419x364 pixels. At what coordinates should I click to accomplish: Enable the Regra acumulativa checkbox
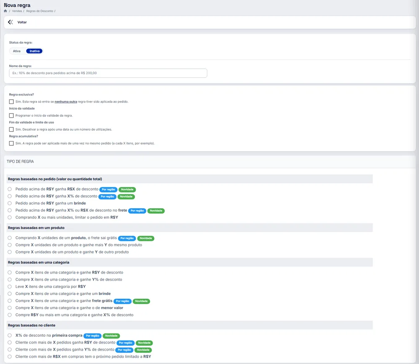[11, 143]
